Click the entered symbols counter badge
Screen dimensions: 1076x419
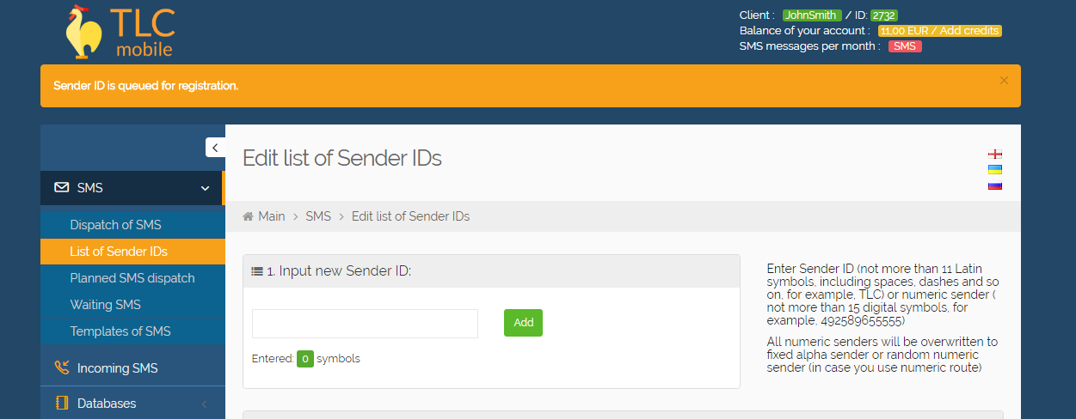pos(304,359)
